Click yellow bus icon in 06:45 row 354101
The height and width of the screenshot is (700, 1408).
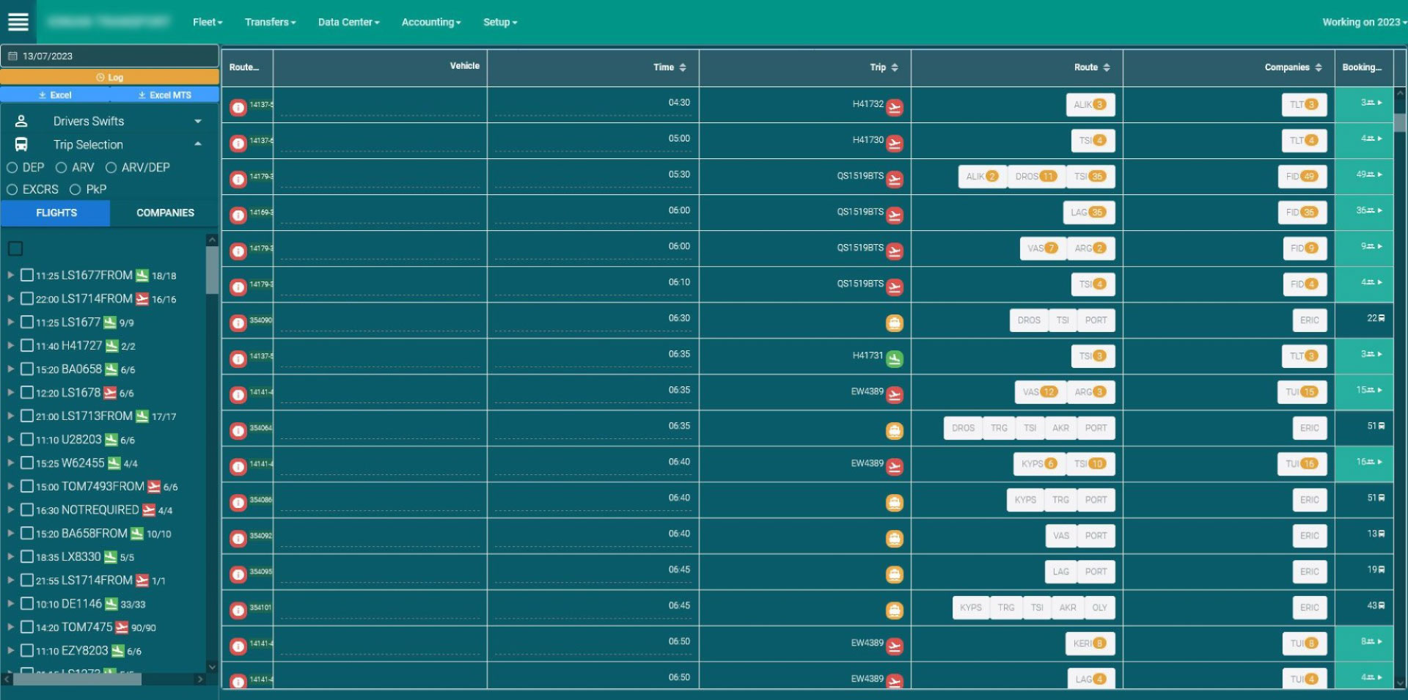coord(894,611)
